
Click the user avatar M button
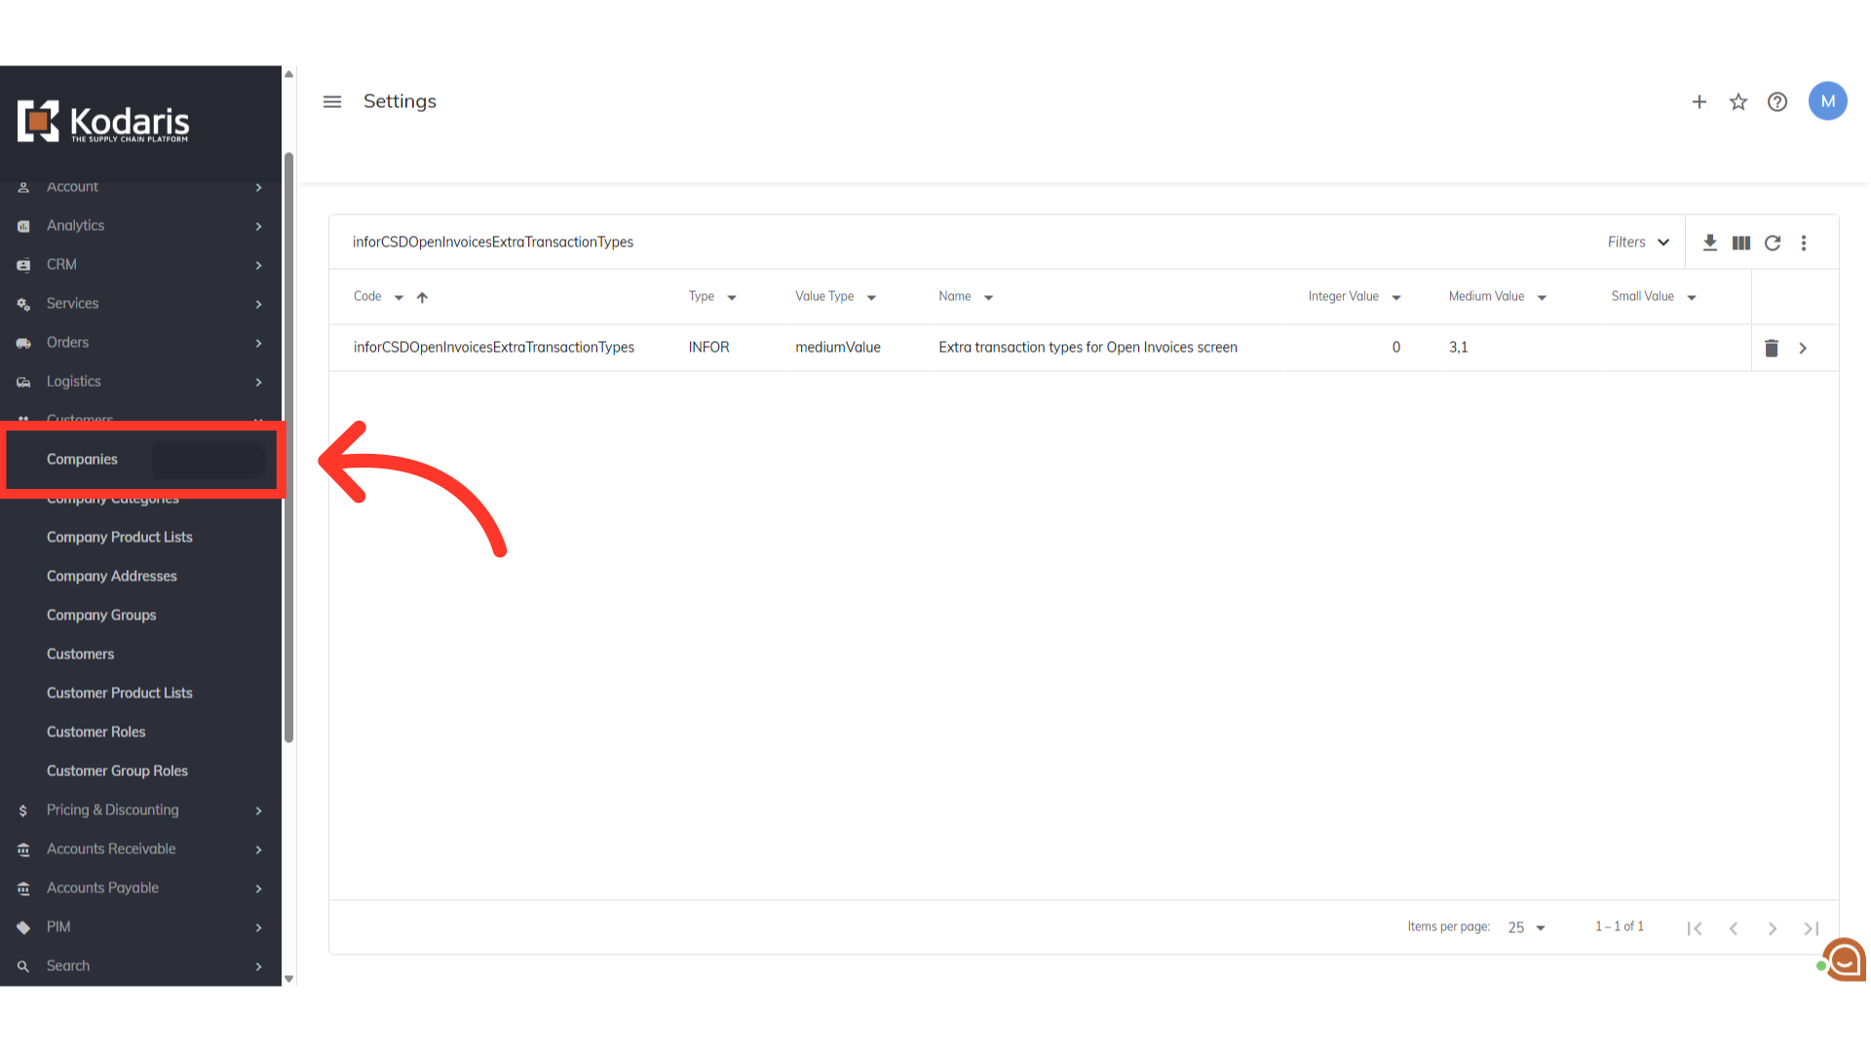[x=1827, y=101]
